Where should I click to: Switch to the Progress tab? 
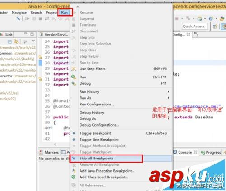211,152
